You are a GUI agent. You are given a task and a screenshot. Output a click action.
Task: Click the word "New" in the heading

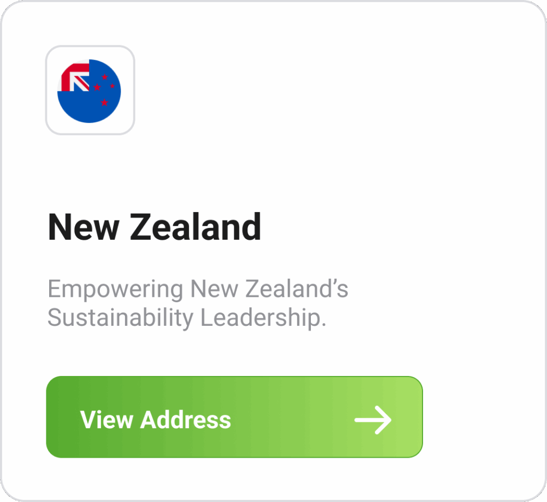pyautogui.click(x=83, y=227)
